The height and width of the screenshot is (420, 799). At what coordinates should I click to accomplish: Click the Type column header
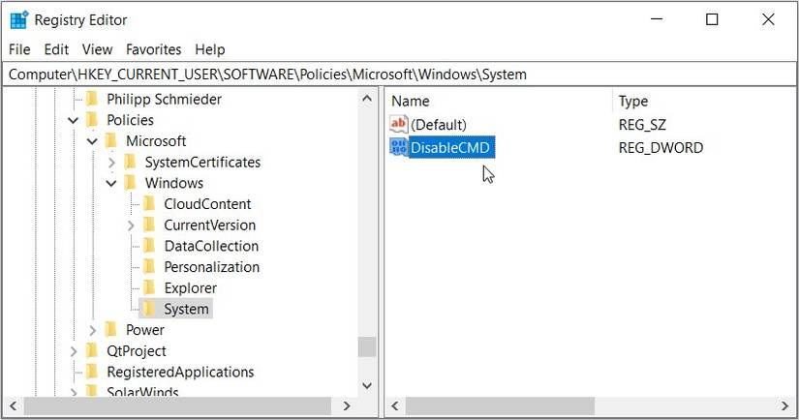coord(703,101)
